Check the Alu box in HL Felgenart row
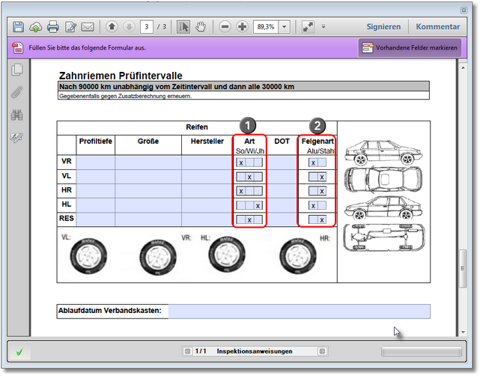 pos(313,205)
